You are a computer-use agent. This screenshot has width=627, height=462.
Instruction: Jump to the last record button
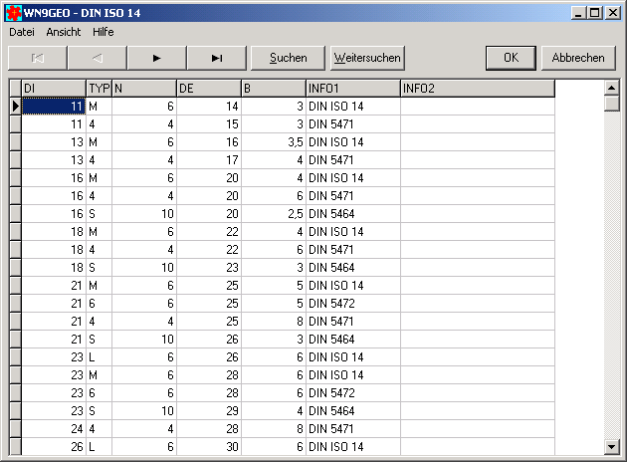click(x=216, y=58)
